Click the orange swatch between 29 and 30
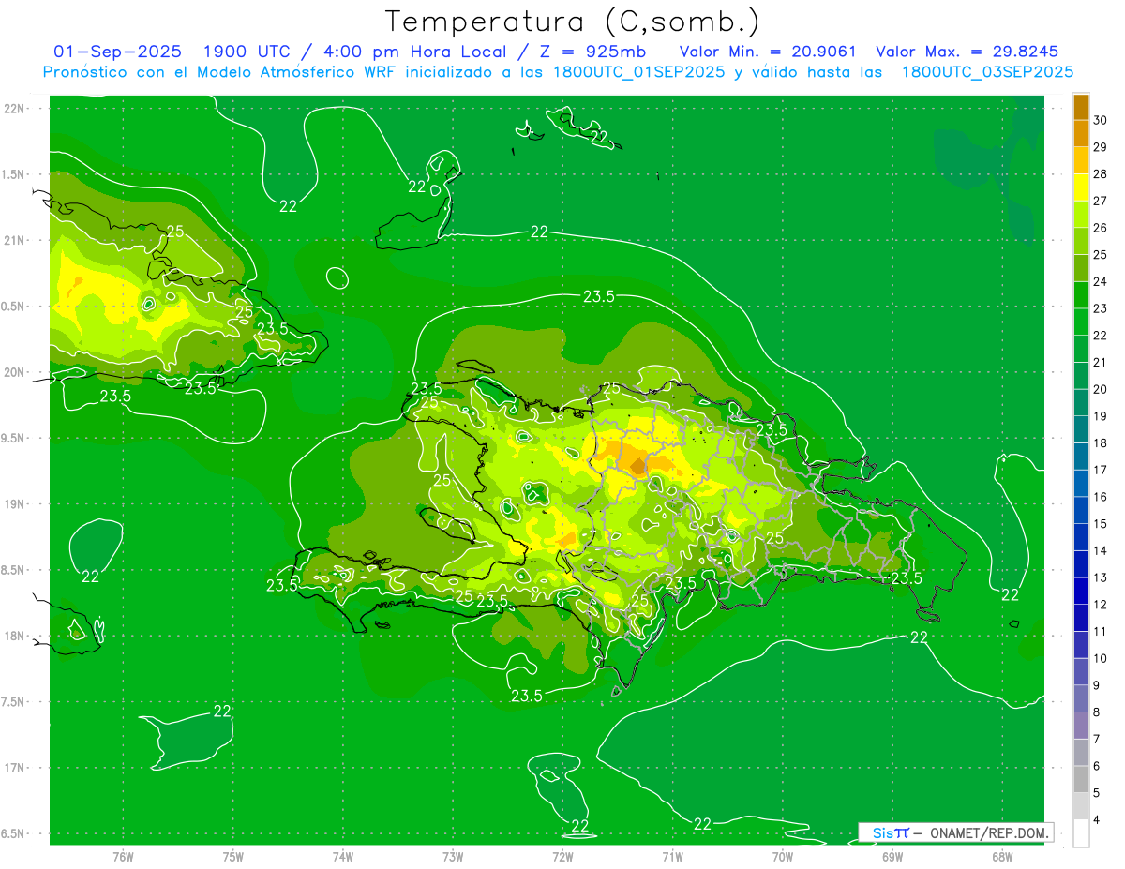The height and width of the screenshot is (869, 1125). (1081, 133)
